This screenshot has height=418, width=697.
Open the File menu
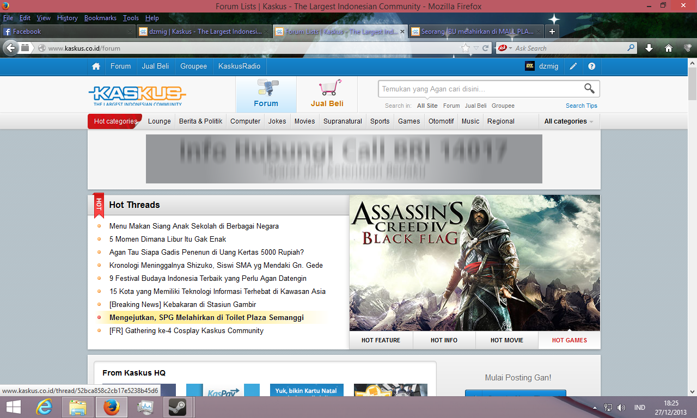(8, 18)
